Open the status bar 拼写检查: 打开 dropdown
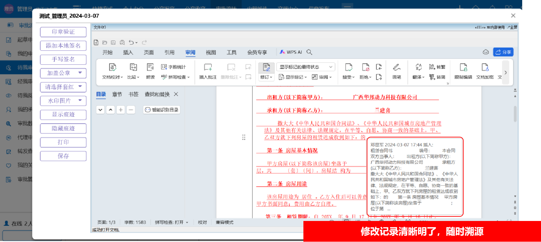The height and width of the screenshot is (242, 541). coord(171,222)
